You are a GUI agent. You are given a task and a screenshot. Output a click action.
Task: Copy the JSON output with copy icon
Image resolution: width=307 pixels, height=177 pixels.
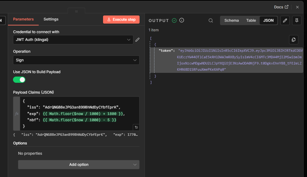[x=293, y=39]
